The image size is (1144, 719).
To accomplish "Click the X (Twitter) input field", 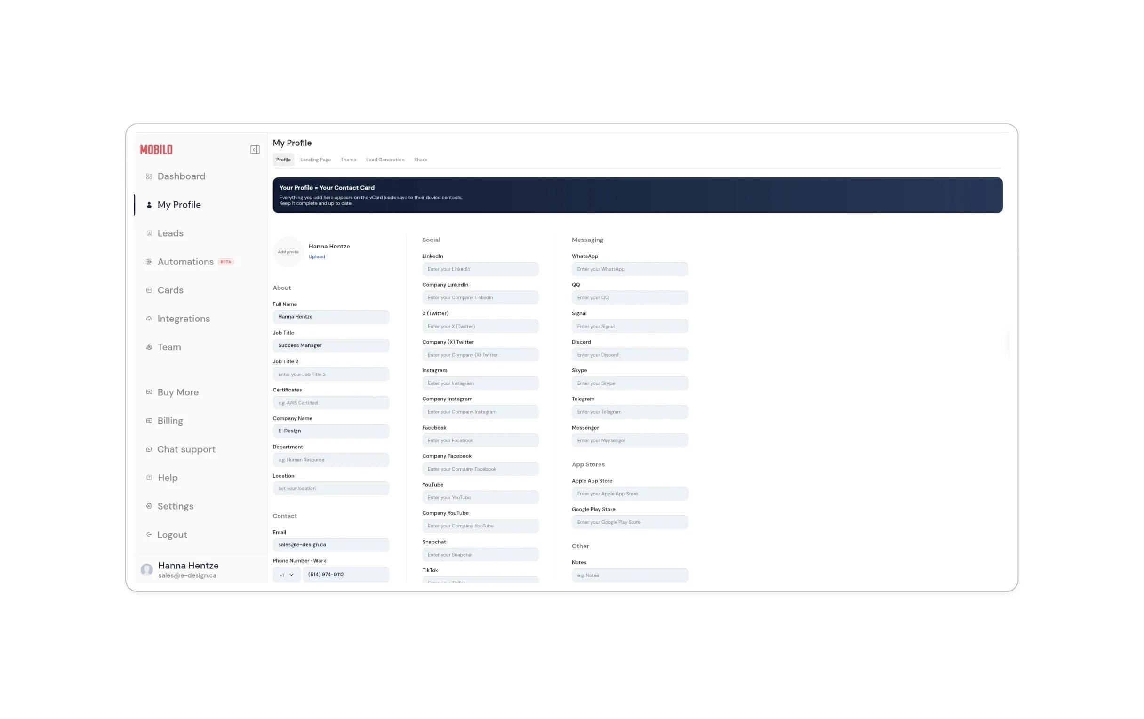I will (x=480, y=326).
